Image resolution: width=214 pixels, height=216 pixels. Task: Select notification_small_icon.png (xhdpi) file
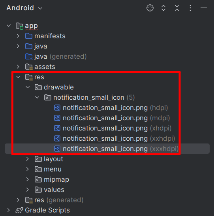113,128
